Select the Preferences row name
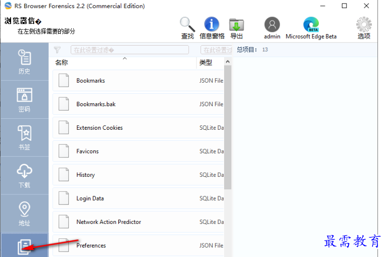This screenshot has height=257, width=385. (91, 245)
